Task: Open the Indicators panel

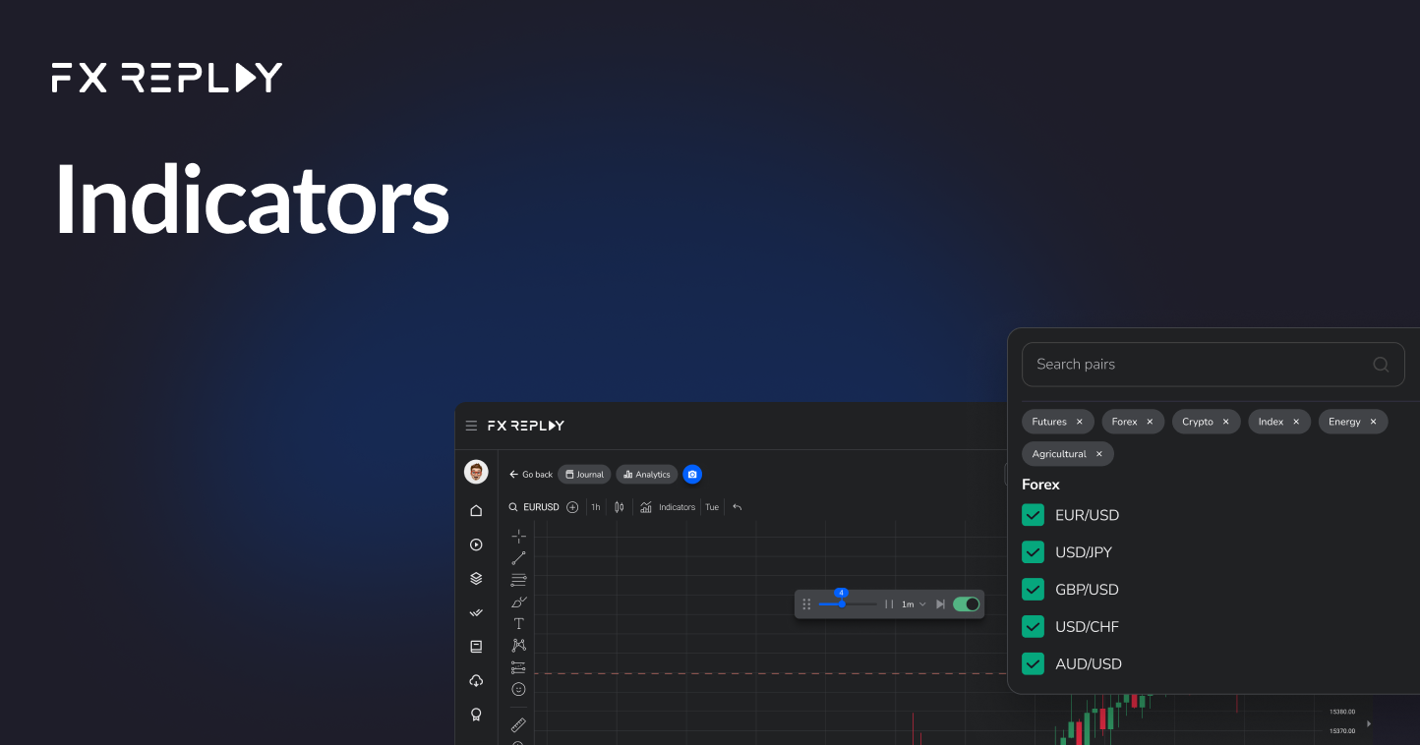Action: coord(670,506)
